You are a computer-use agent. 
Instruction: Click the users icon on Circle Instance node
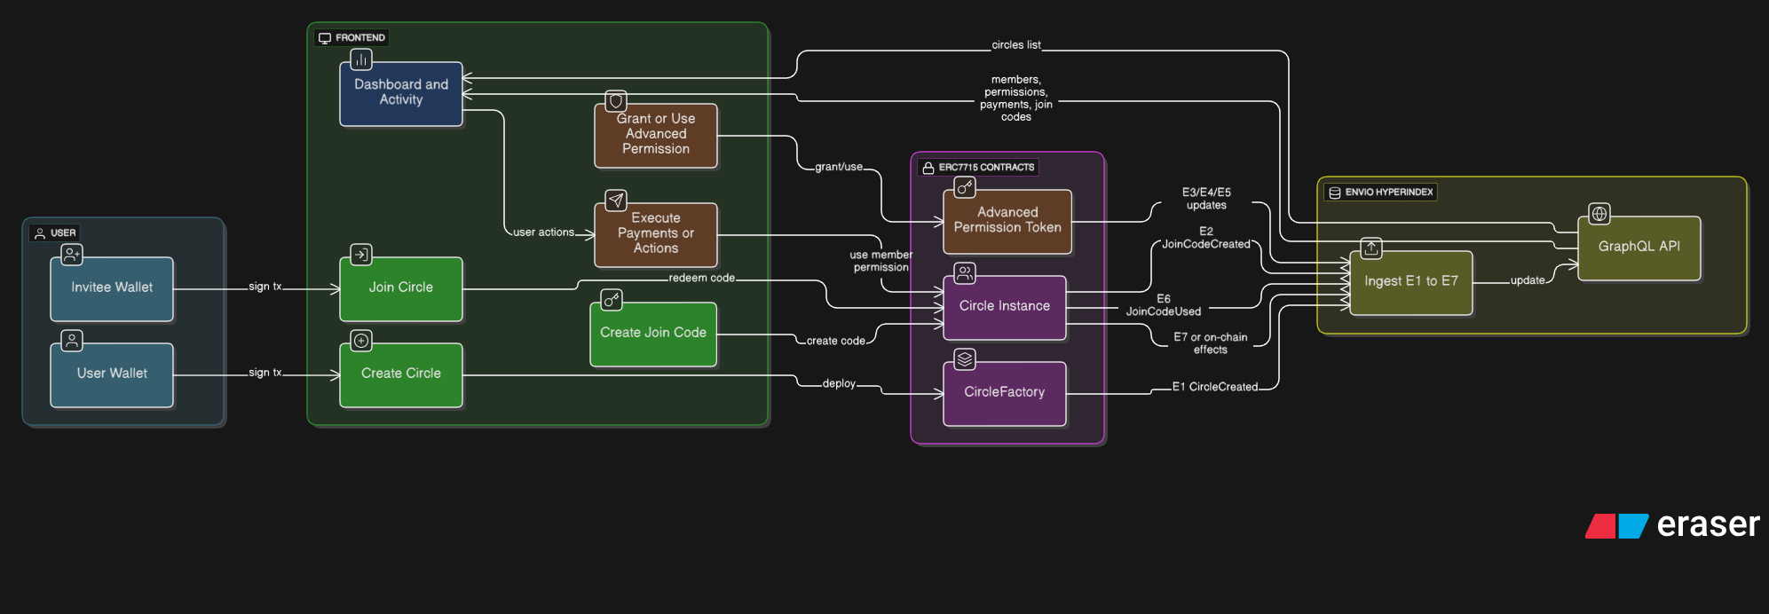coord(965,272)
